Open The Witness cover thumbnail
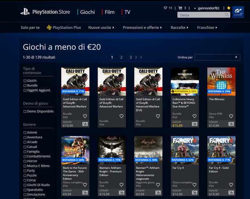 pyautogui.click(x=221, y=81)
